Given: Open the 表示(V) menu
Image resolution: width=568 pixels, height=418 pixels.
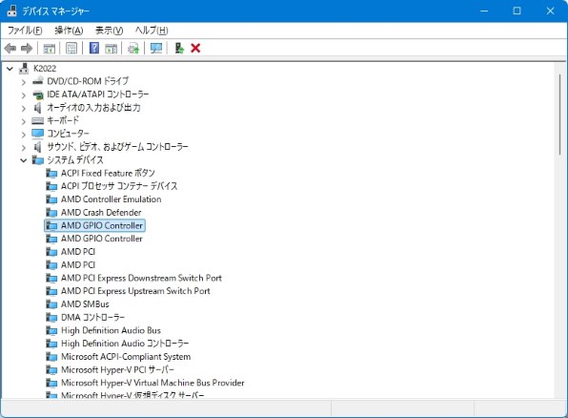Looking at the screenshot, I should (x=109, y=31).
